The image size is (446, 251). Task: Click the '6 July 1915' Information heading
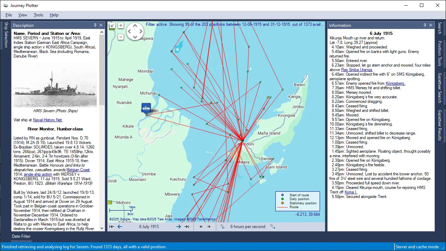point(381,33)
